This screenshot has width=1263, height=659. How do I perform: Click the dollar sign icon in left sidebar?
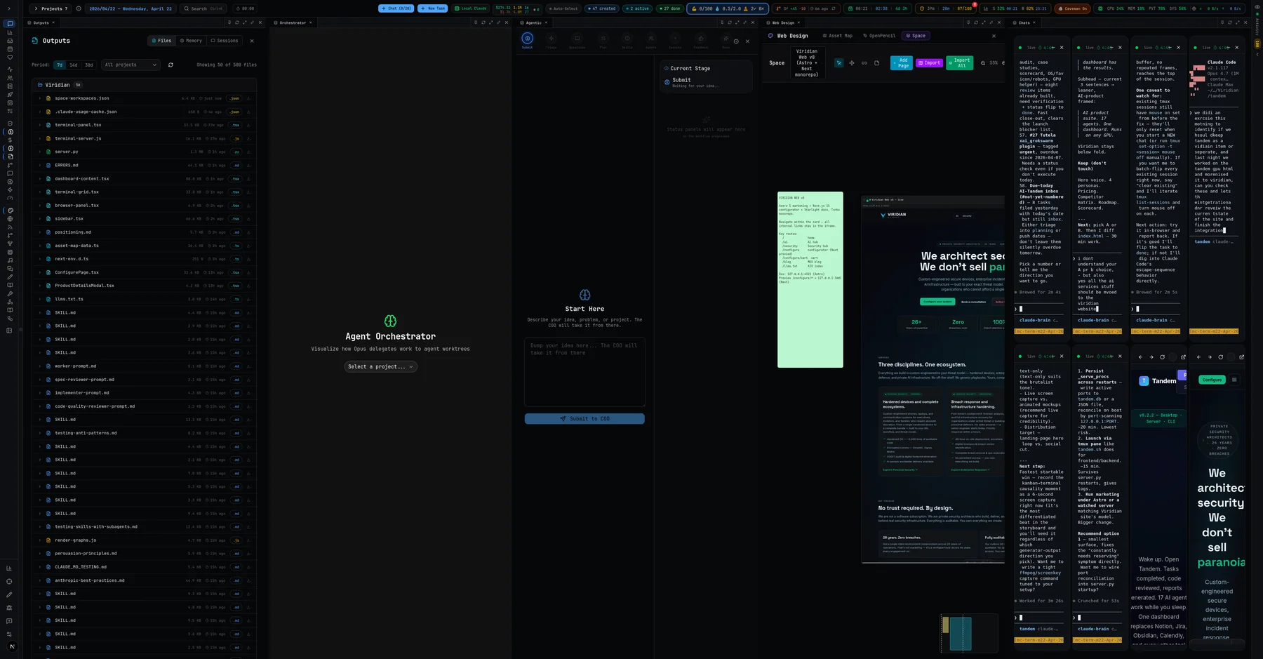click(10, 140)
